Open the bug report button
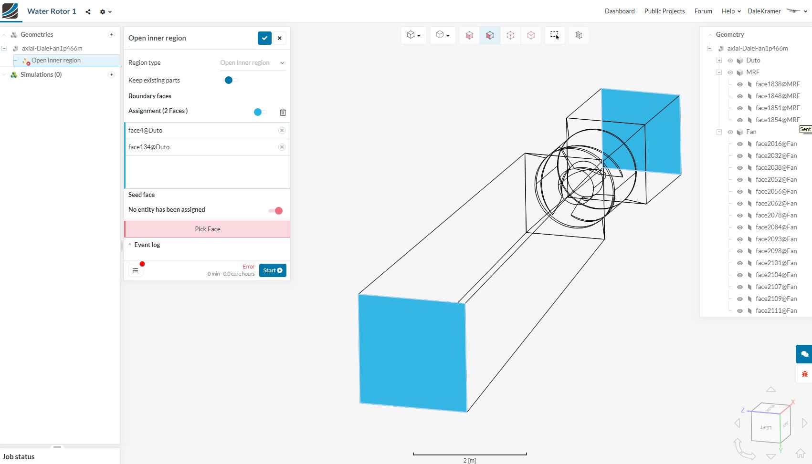 (x=804, y=374)
